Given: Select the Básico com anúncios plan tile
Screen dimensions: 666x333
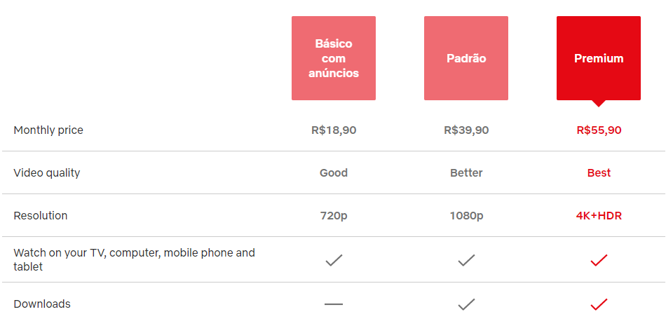Looking at the screenshot, I should coord(334,58).
